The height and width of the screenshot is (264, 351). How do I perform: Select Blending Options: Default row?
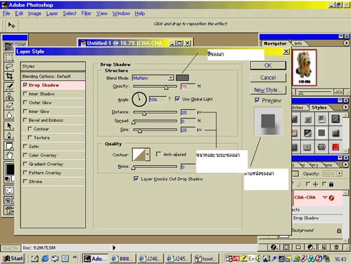53,76
